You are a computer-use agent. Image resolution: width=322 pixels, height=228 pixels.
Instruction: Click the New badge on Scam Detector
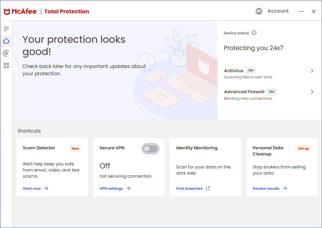(x=75, y=149)
